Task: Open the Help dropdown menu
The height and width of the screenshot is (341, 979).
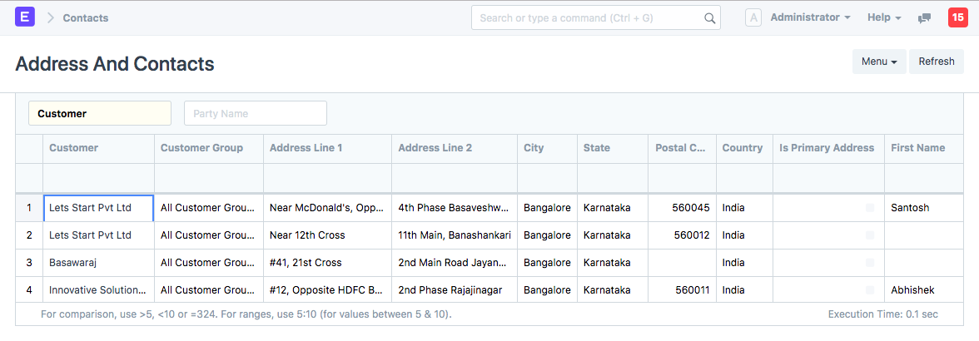Action: pyautogui.click(x=884, y=17)
